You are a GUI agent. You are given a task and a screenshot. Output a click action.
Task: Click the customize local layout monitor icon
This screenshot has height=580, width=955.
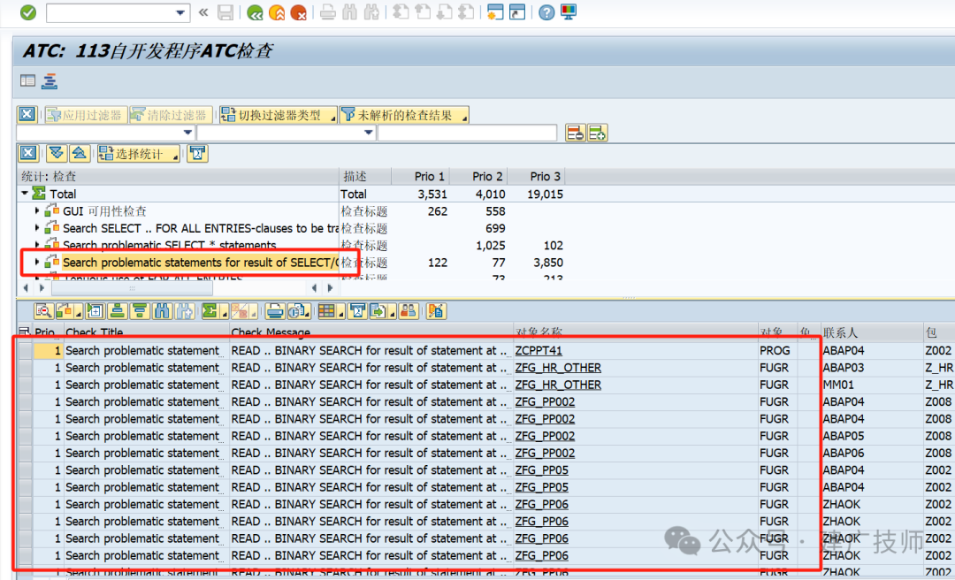569,12
